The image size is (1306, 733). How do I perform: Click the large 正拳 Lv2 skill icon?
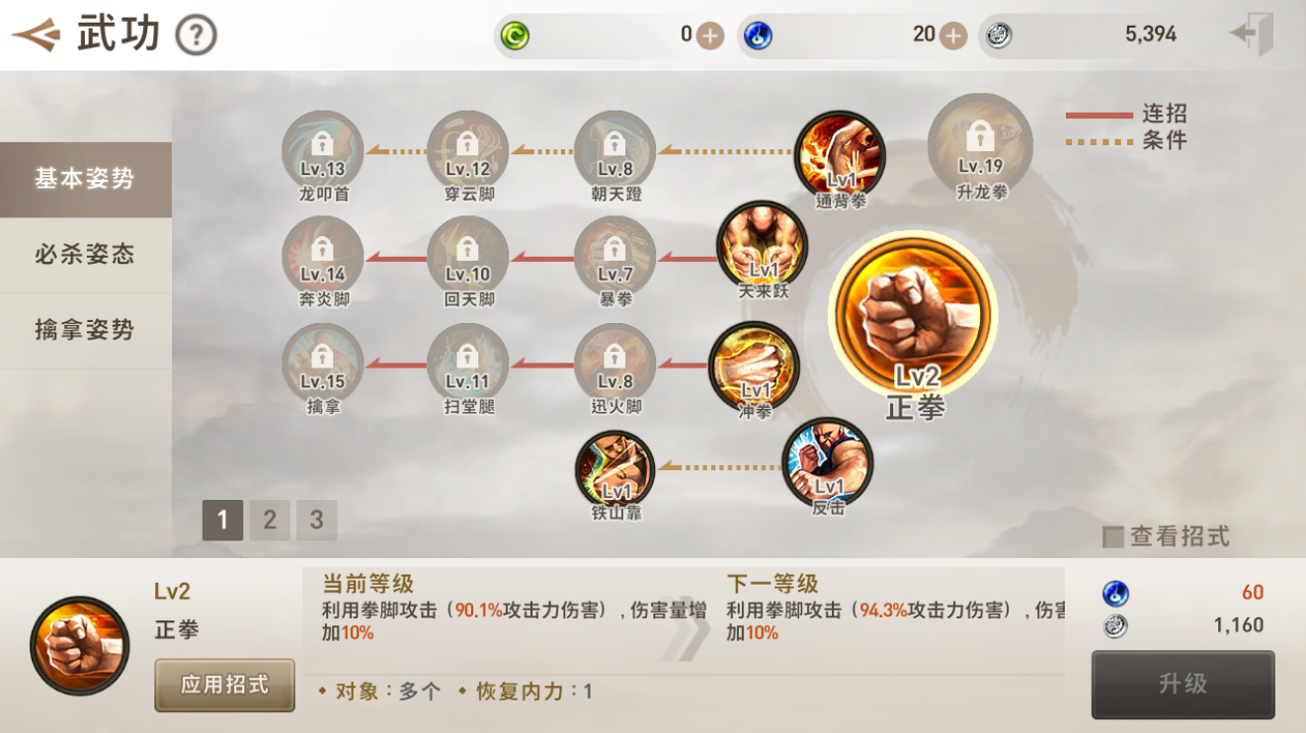(x=914, y=315)
